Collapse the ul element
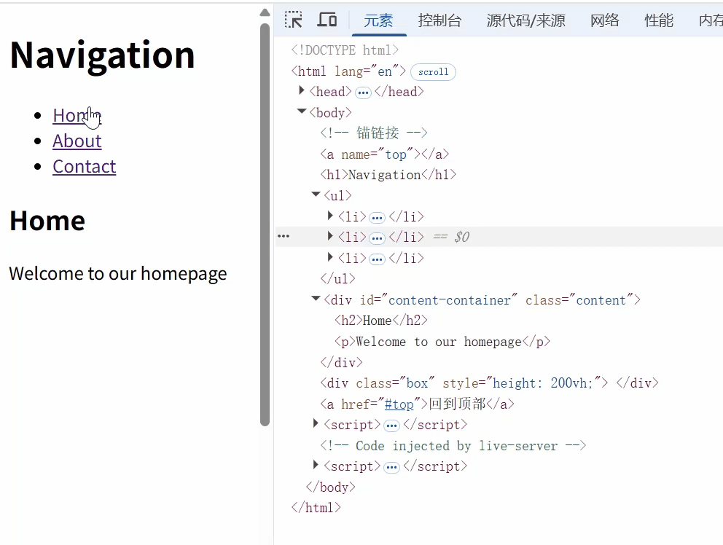 coord(316,194)
